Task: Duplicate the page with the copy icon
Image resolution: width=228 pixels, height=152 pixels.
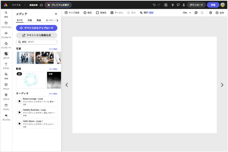Action: 196,13
